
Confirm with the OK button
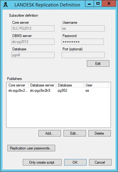75,162
